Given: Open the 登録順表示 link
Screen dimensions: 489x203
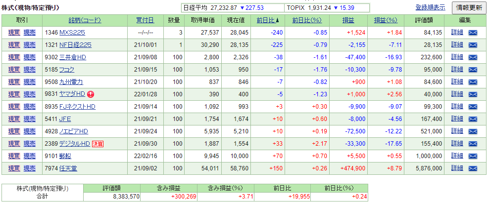Looking at the screenshot, I should point(430,8).
